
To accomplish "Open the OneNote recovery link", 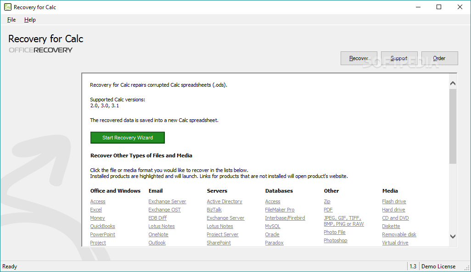I will click(158, 234).
